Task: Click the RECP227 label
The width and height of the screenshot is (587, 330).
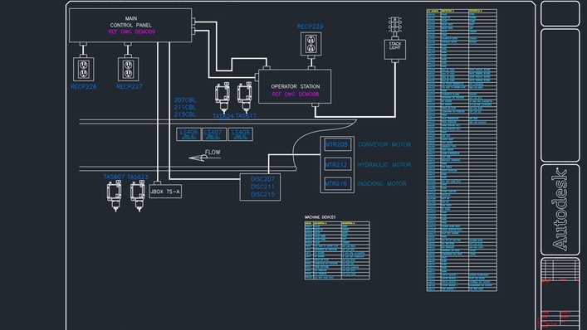Action: tap(130, 87)
